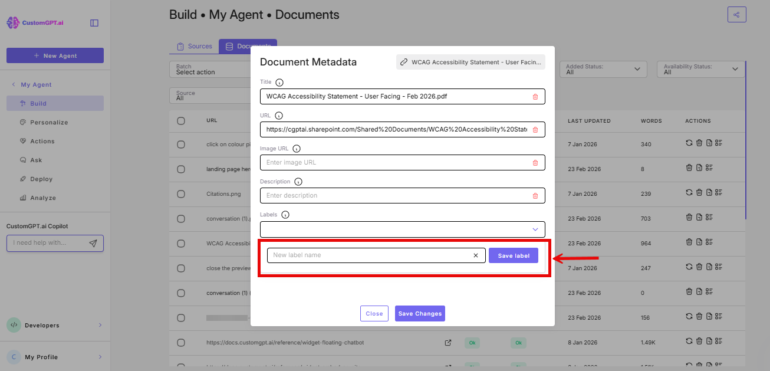The width and height of the screenshot is (770, 371).
Task: Open the share icon at the top right
Action: (x=736, y=14)
